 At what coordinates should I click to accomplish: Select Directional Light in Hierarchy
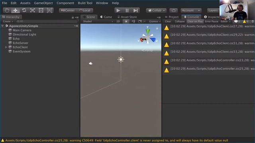(24, 35)
